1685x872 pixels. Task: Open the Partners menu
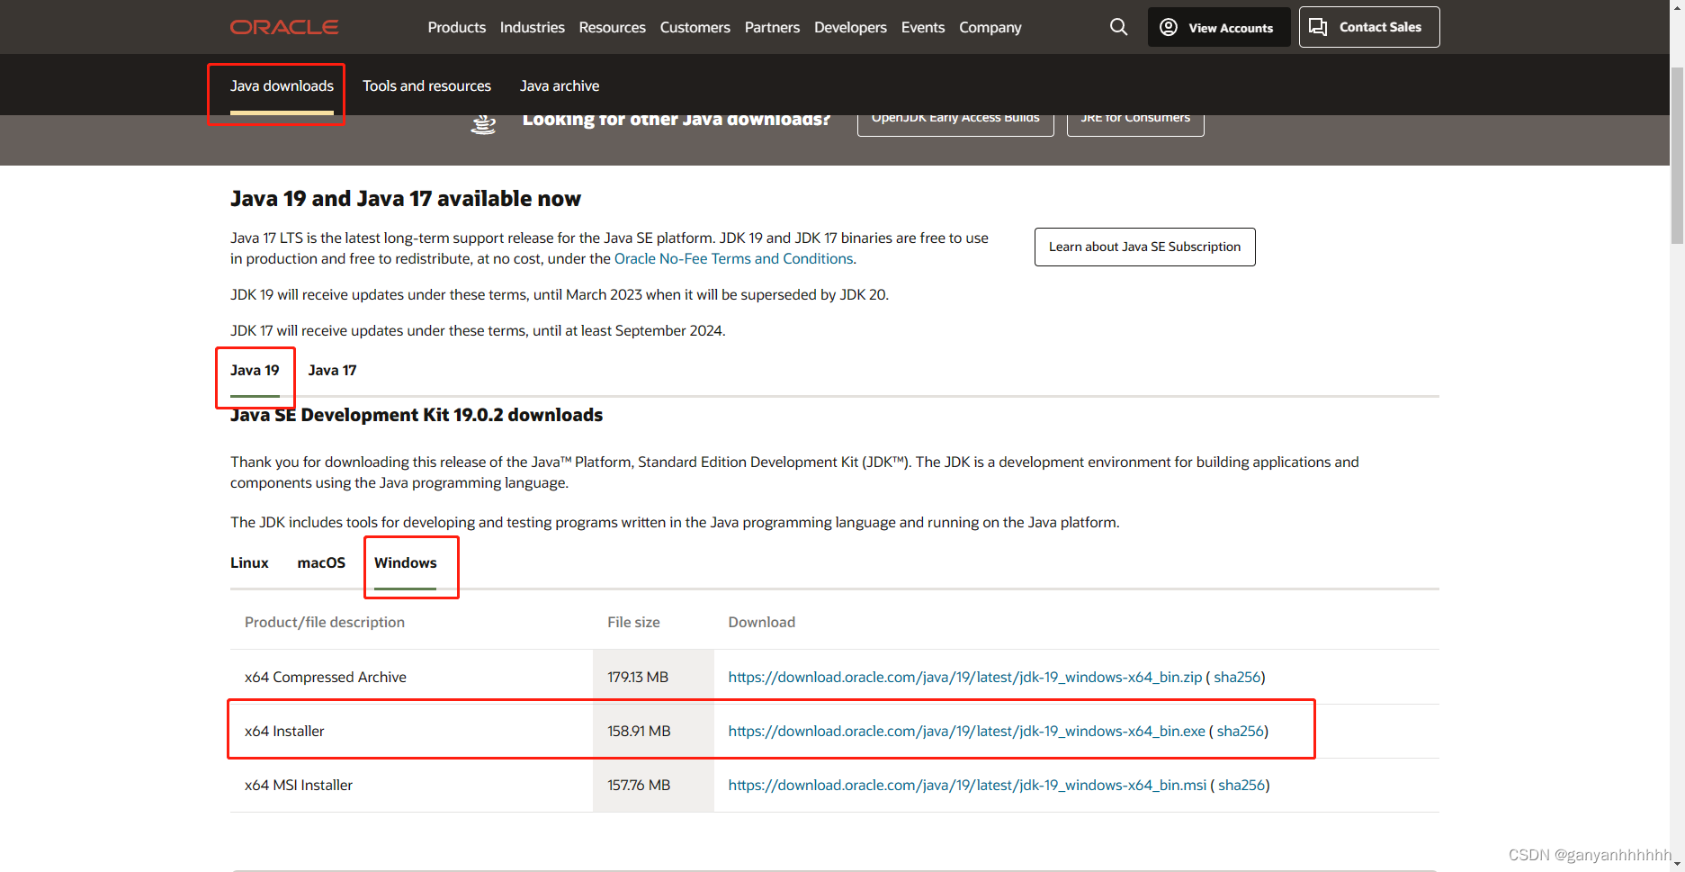pos(772,27)
